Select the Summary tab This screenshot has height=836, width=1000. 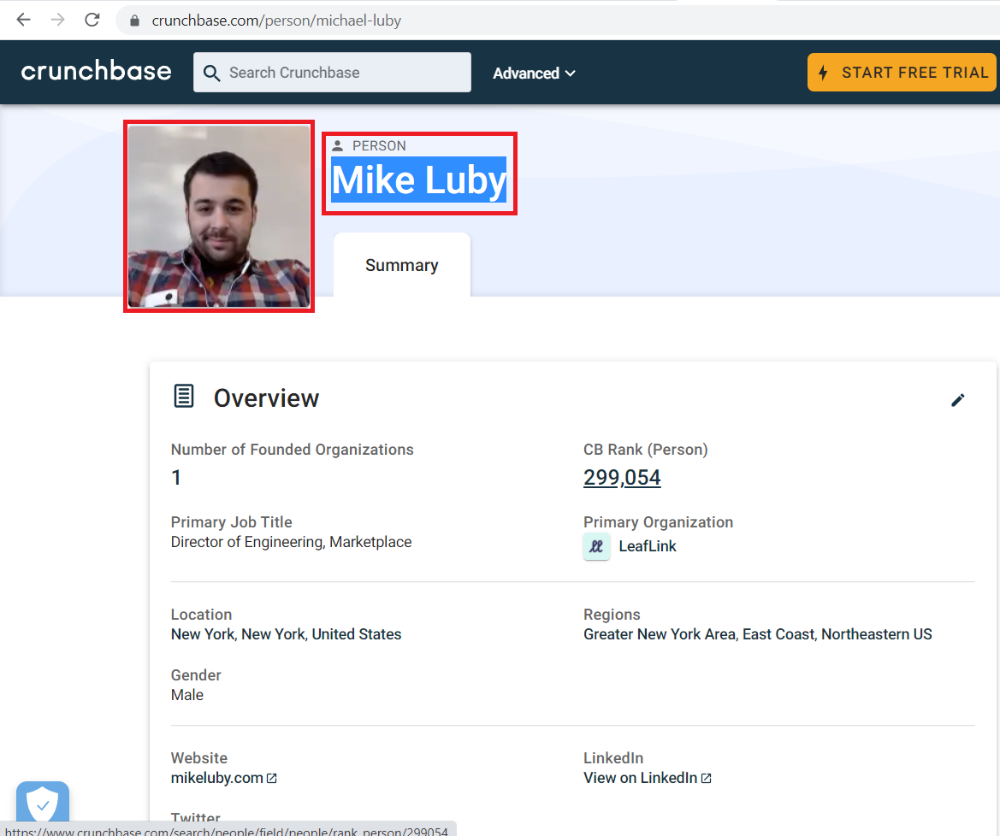[402, 265]
